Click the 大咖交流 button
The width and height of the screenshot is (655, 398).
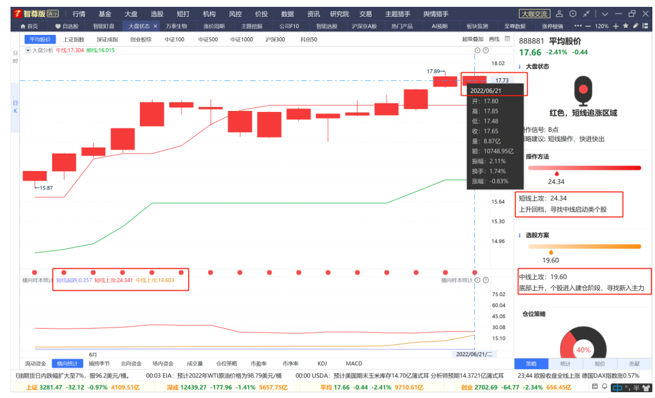coord(534,14)
